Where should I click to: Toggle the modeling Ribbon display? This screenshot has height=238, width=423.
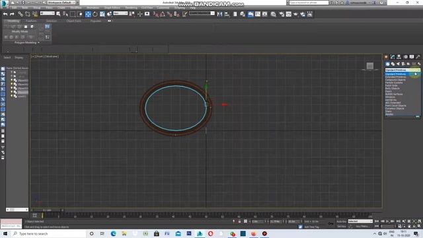pos(250,14)
